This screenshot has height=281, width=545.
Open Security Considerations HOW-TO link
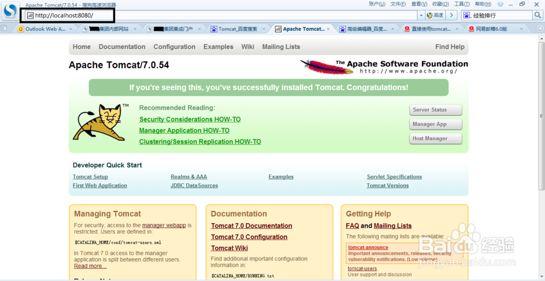190,119
